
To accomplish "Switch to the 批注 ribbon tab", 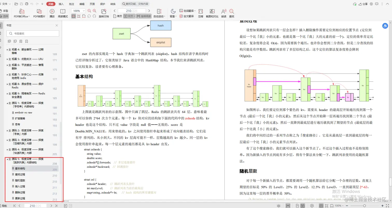I will pyautogui.click(x=72, y=4).
